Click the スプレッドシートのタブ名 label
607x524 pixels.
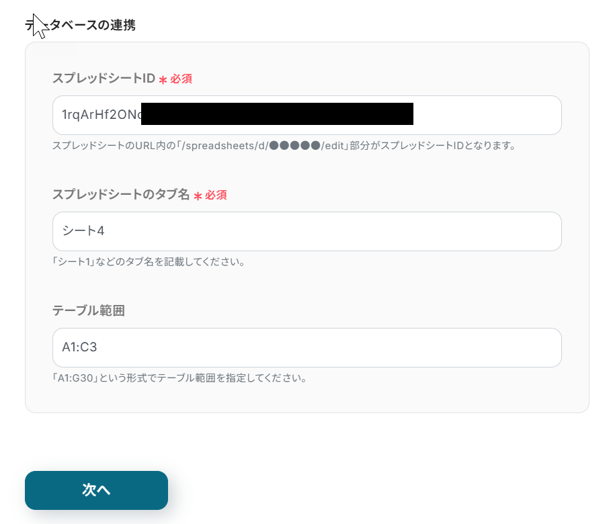pos(121,195)
